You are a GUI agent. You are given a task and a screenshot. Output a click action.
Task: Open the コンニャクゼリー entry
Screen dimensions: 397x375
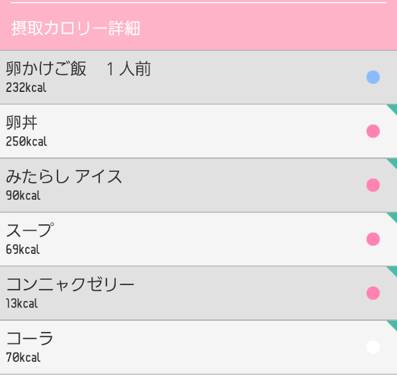pyautogui.click(x=198, y=293)
